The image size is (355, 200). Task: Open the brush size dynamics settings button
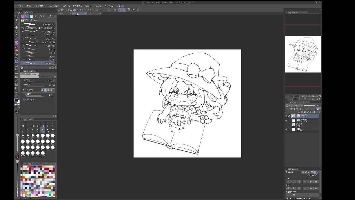click(x=54, y=81)
